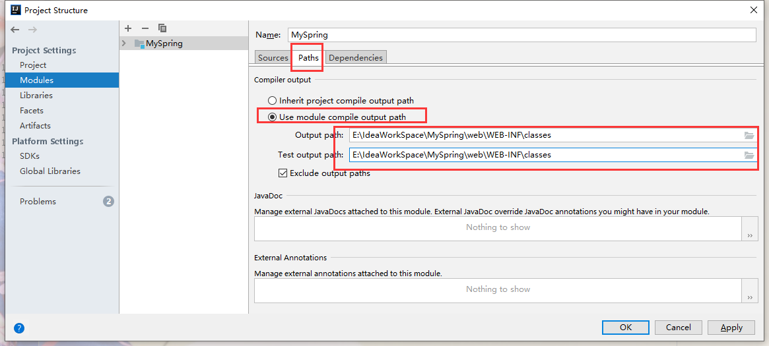Expand the External Annotations side toolbar
This screenshot has height=346, width=769.
749,297
